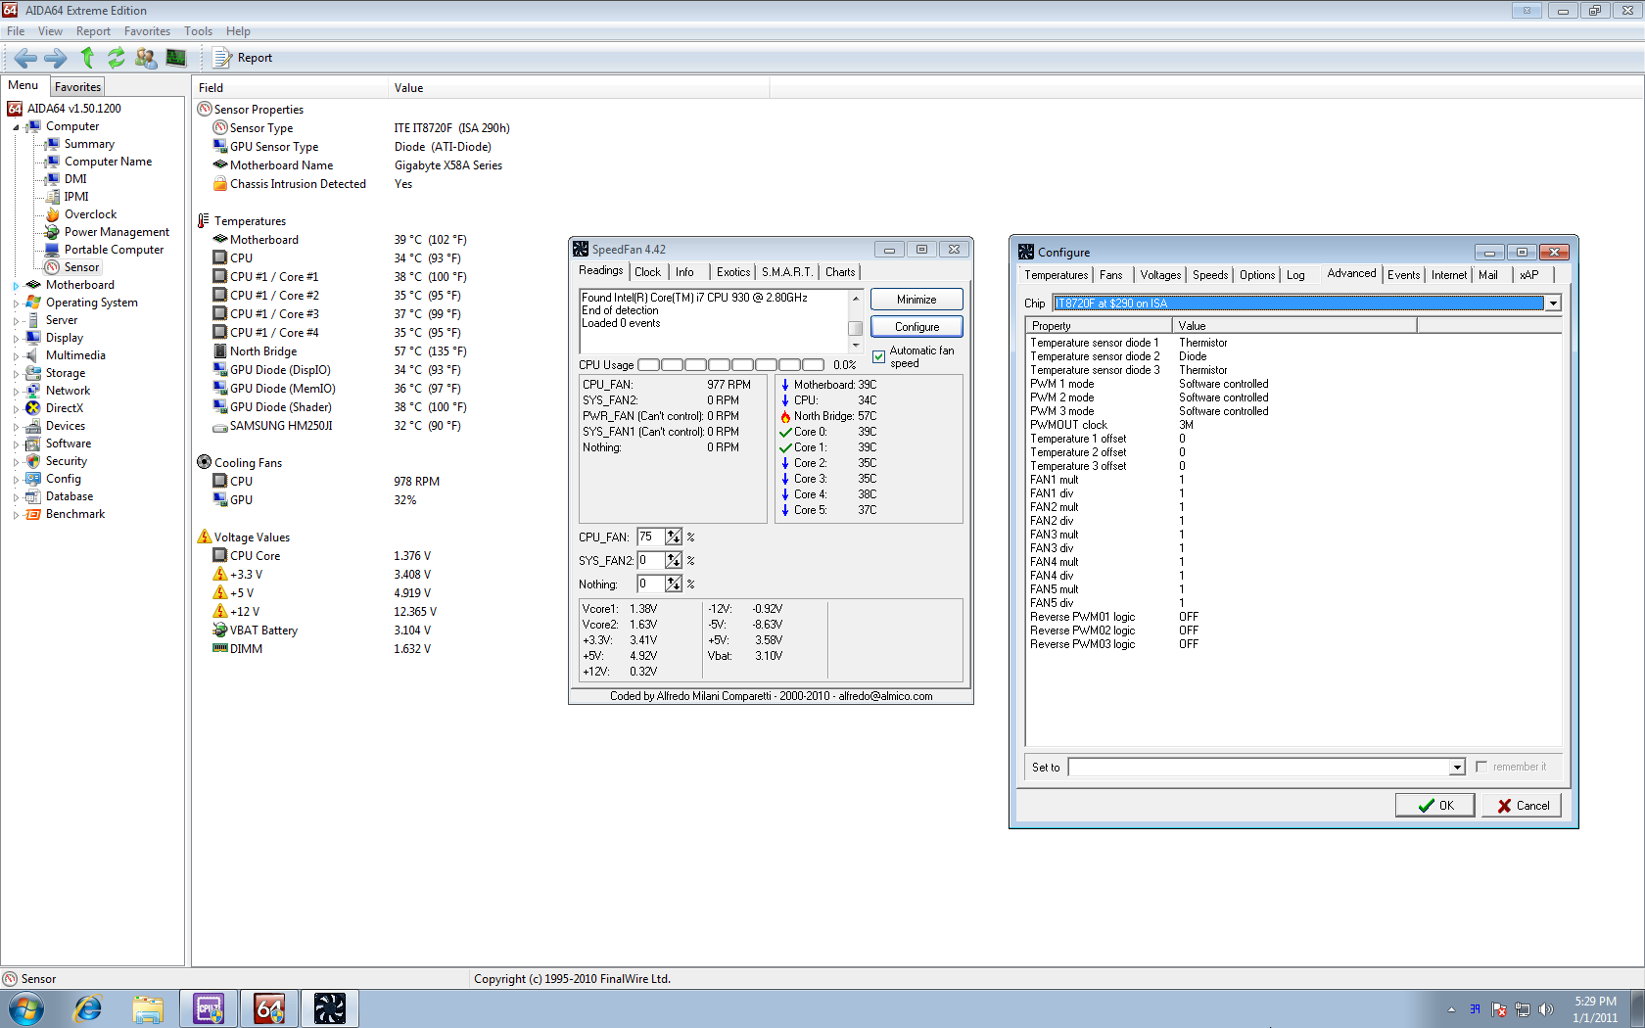Click Cancel in Configure dialog
This screenshot has height=1028, width=1645.
point(1523,806)
